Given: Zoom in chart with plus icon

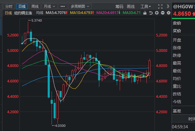Looking at the screenshot, I should [157, 13].
